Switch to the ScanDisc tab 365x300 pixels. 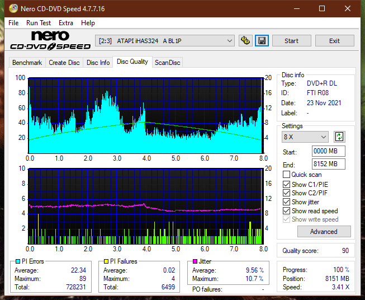pyautogui.click(x=168, y=63)
